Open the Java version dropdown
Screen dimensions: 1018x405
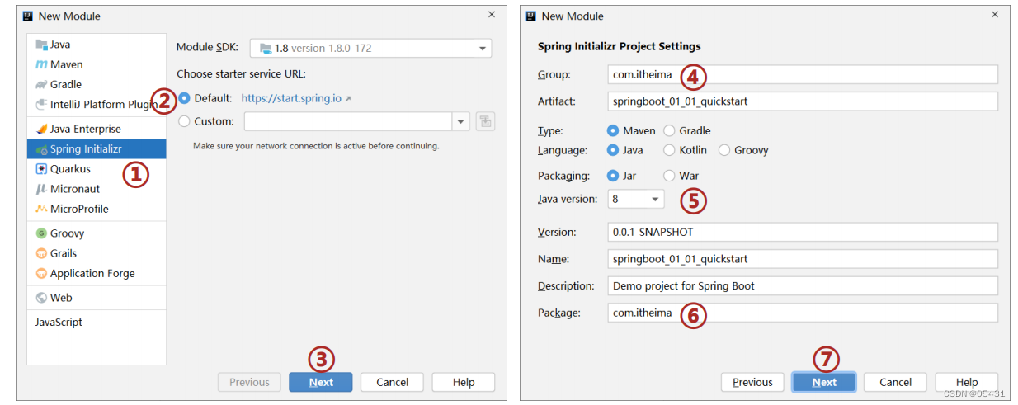click(x=635, y=199)
